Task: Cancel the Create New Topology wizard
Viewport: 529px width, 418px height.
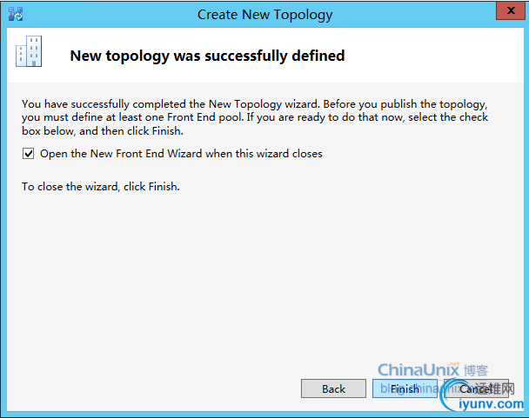Action: point(476,388)
